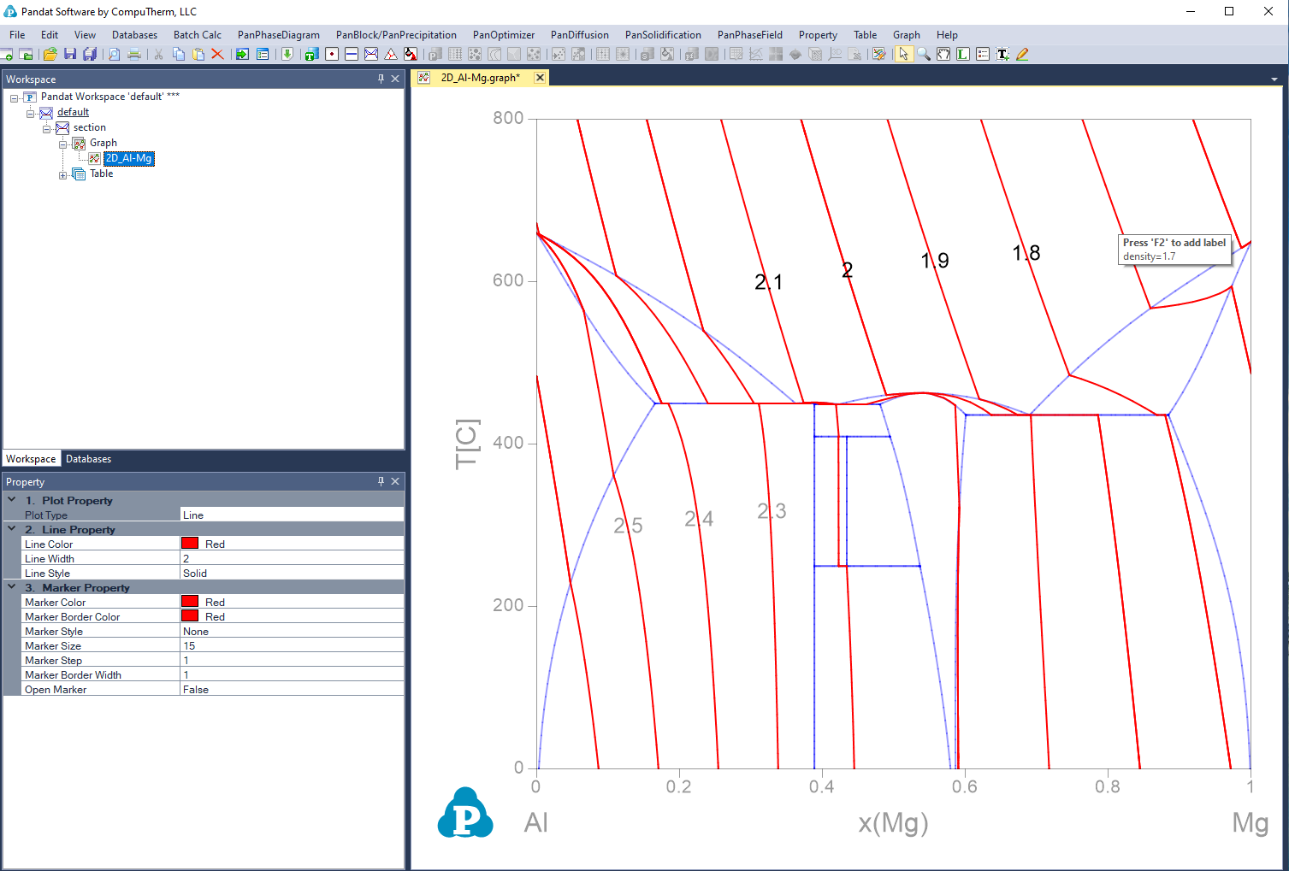
Task: Toggle the Property panel pin
Action: tap(381, 481)
